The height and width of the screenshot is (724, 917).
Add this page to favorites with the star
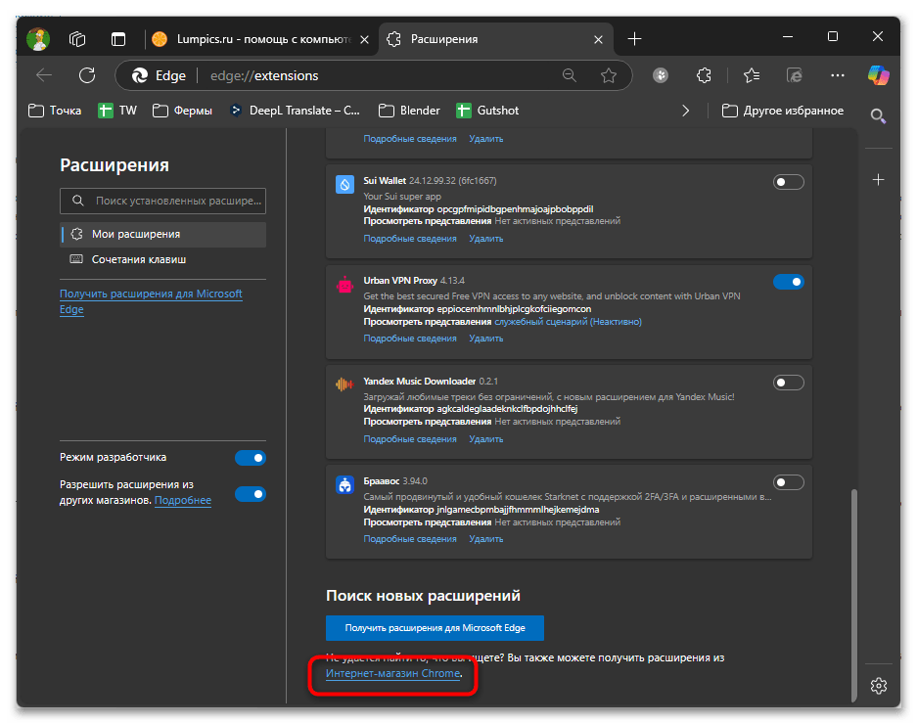point(609,75)
